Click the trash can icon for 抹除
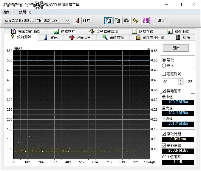 click(178, 37)
